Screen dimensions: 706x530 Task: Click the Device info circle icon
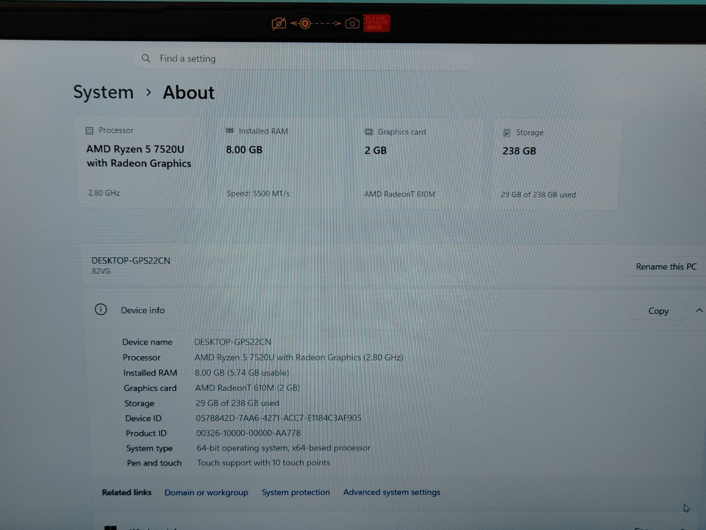coord(101,309)
